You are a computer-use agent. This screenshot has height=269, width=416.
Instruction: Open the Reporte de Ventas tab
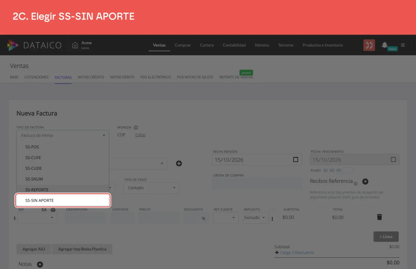tap(236, 77)
